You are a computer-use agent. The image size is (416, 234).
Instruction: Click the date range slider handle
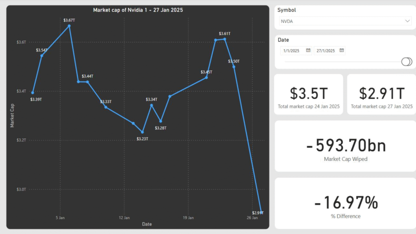tap(406, 62)
